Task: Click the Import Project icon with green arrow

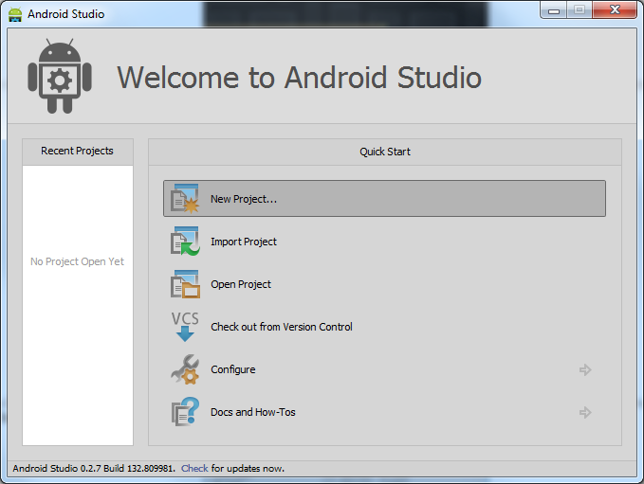Action: [184, 242]
